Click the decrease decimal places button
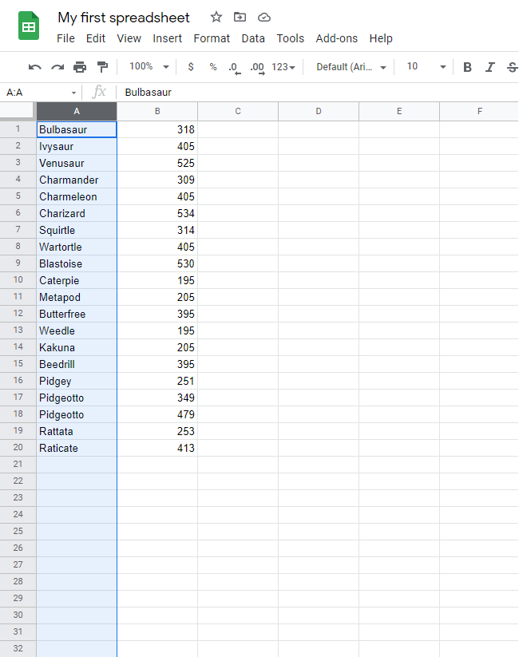The height and width of the screenshot is (657, 519). 234,67
